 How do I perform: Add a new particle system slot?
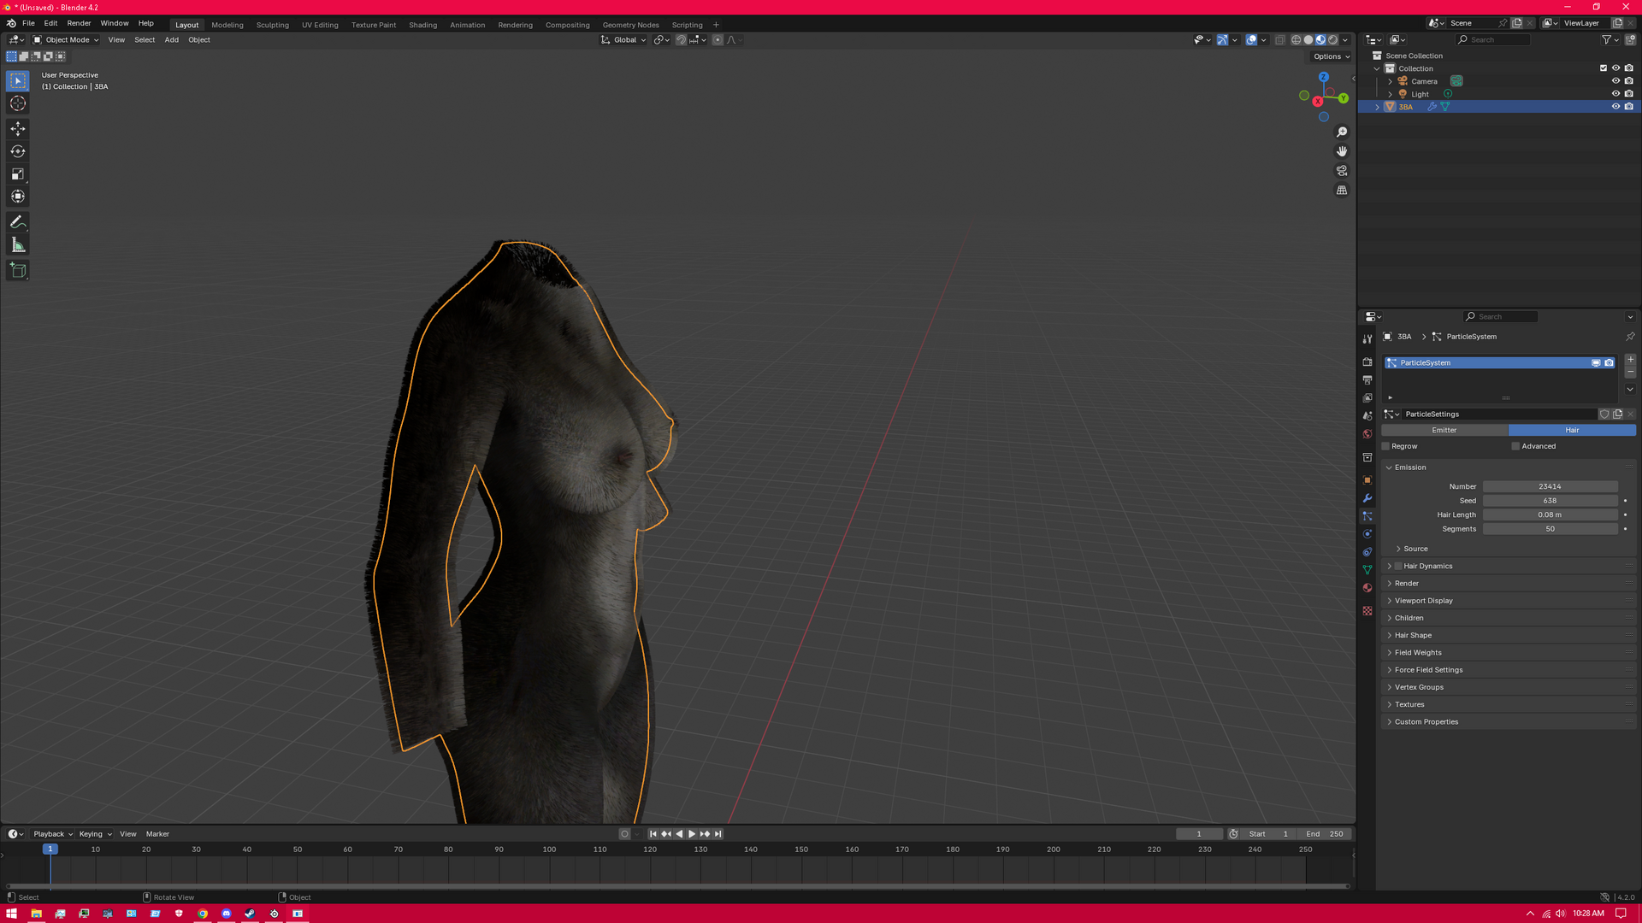[1630, 360]
